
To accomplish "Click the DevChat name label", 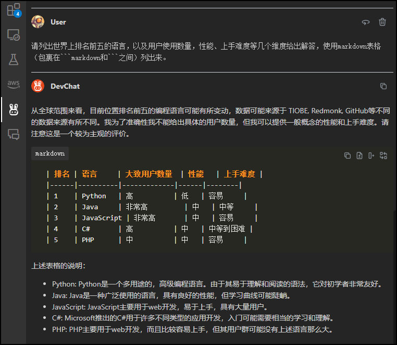I will [65, 86].
